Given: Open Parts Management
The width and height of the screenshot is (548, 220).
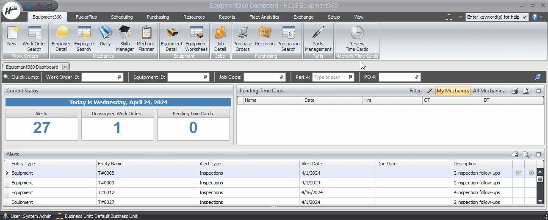Looking at the screenshot, I should click(x=318, y=38).
